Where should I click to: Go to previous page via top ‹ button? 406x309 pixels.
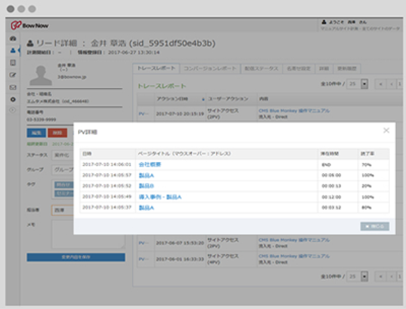point(391,84)
